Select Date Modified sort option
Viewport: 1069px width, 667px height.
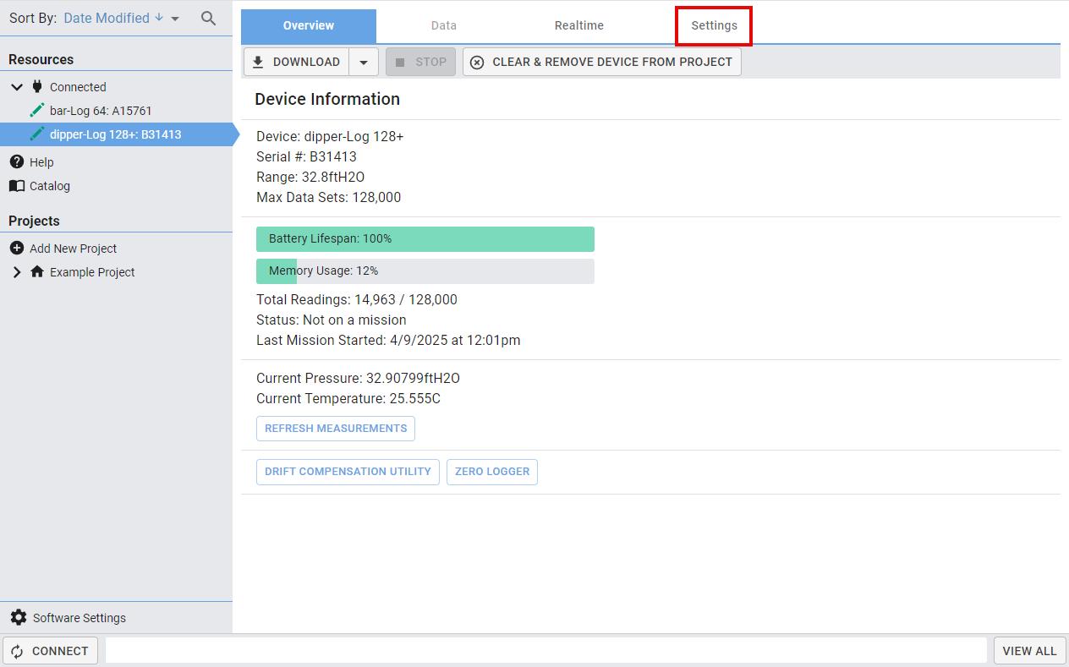tap(107, 18)
